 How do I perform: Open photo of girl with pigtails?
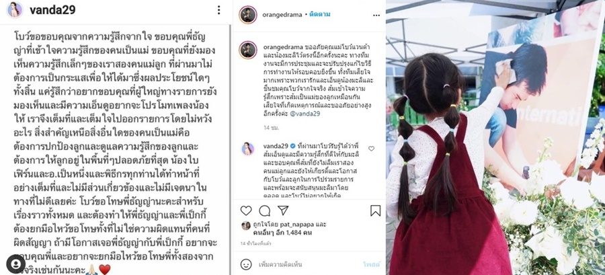495,137
